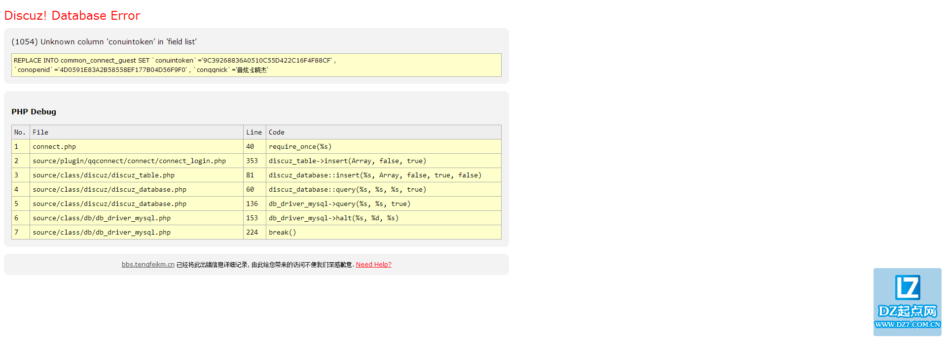Click the require_once(%s) code cell
The image size is (947, 342).
click(x=300, y=146)
